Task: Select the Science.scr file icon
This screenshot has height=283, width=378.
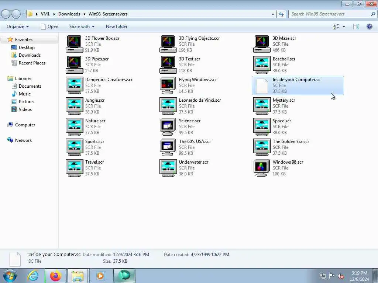Action: (x=168, y=127)
